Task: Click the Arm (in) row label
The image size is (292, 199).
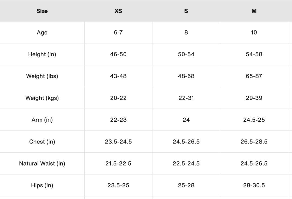Action: click(x=42, y=120)
